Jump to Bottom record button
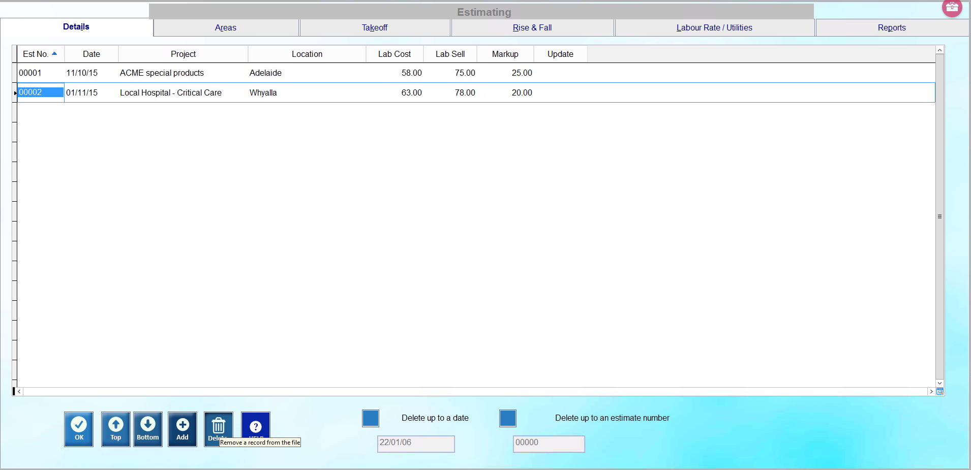Screen dimensions: 971x470 point(148,429)
